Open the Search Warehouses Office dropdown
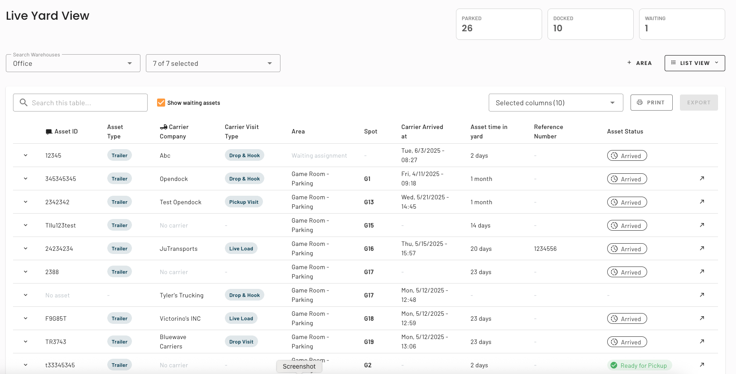 click(x=73, y=63)
